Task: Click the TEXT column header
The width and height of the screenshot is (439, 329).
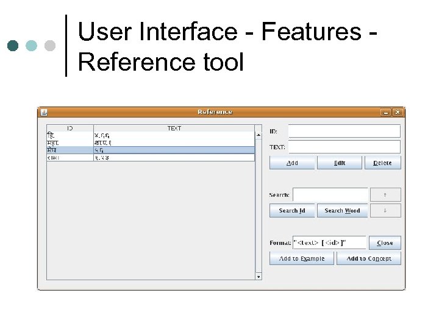Action: tap(174, 128)
